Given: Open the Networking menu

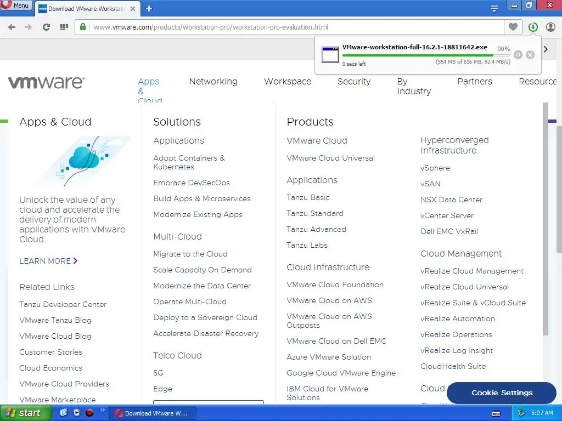Looking at the screenshot, I should coord(213,82).
